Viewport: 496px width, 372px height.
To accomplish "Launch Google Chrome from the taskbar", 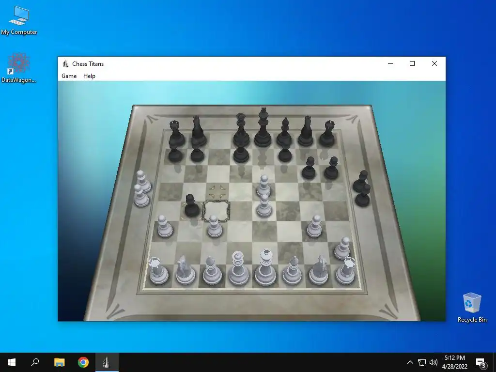I will 83,362.
